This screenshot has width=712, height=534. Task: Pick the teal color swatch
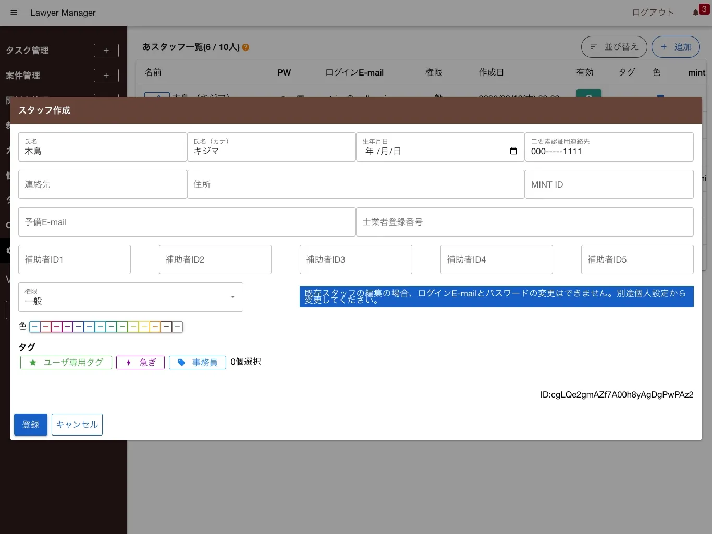click(x=111, y=327)
